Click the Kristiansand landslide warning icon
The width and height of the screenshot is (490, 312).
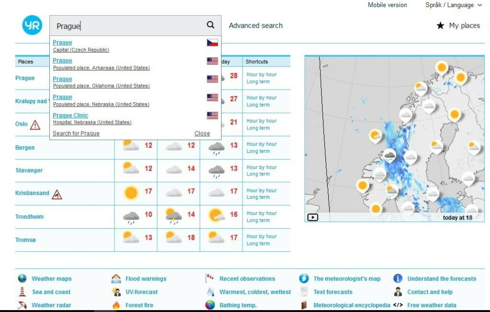pyautogui.click(x=57, y=194)
